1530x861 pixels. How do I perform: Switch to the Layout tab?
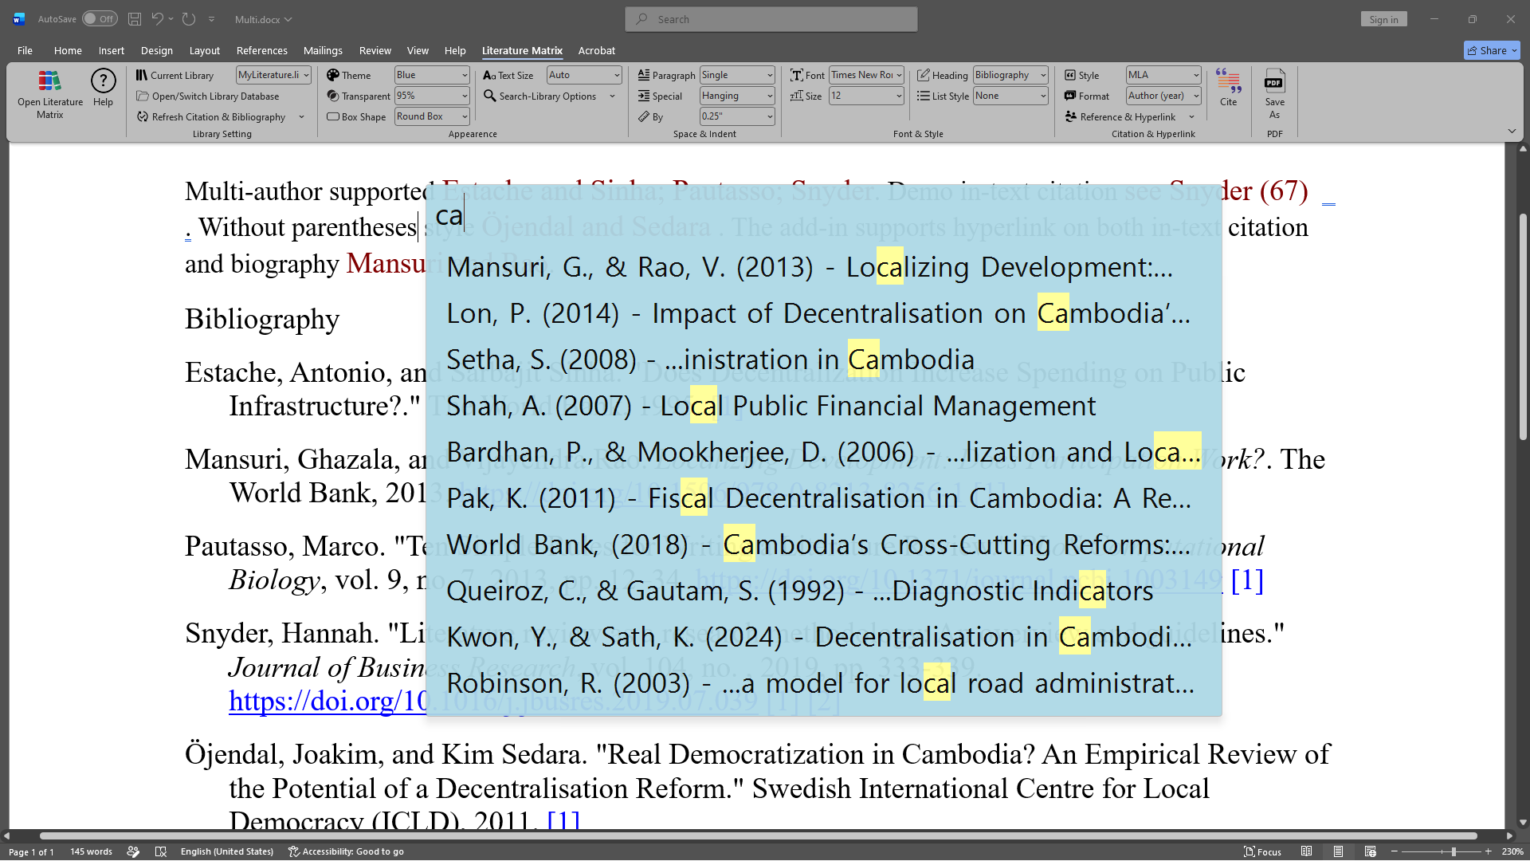[204, 50]
